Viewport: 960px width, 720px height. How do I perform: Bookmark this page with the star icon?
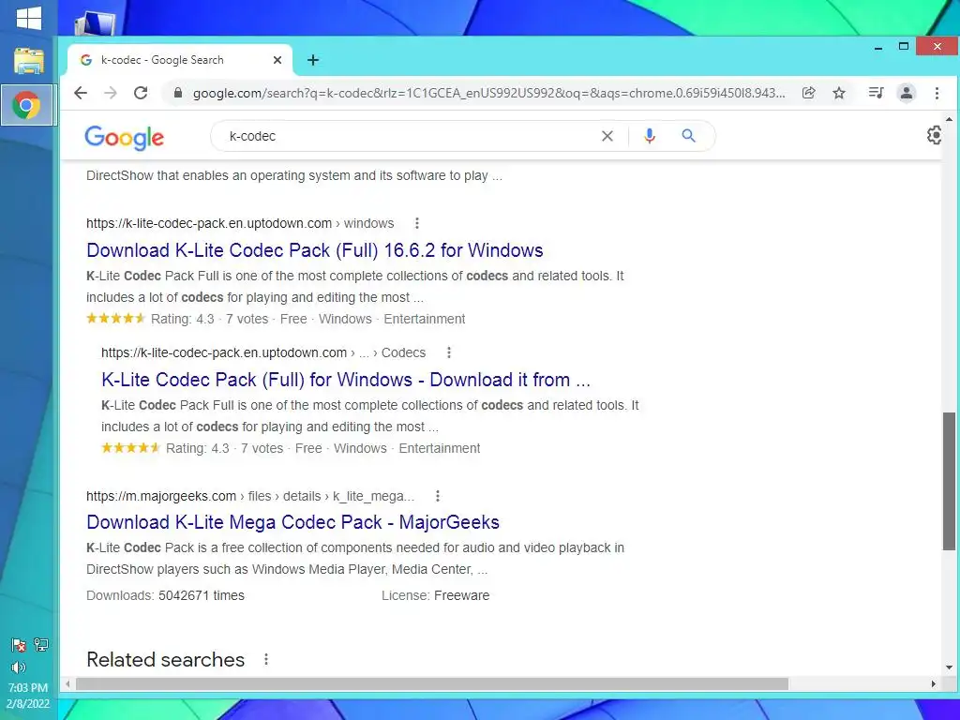point(839,93)
